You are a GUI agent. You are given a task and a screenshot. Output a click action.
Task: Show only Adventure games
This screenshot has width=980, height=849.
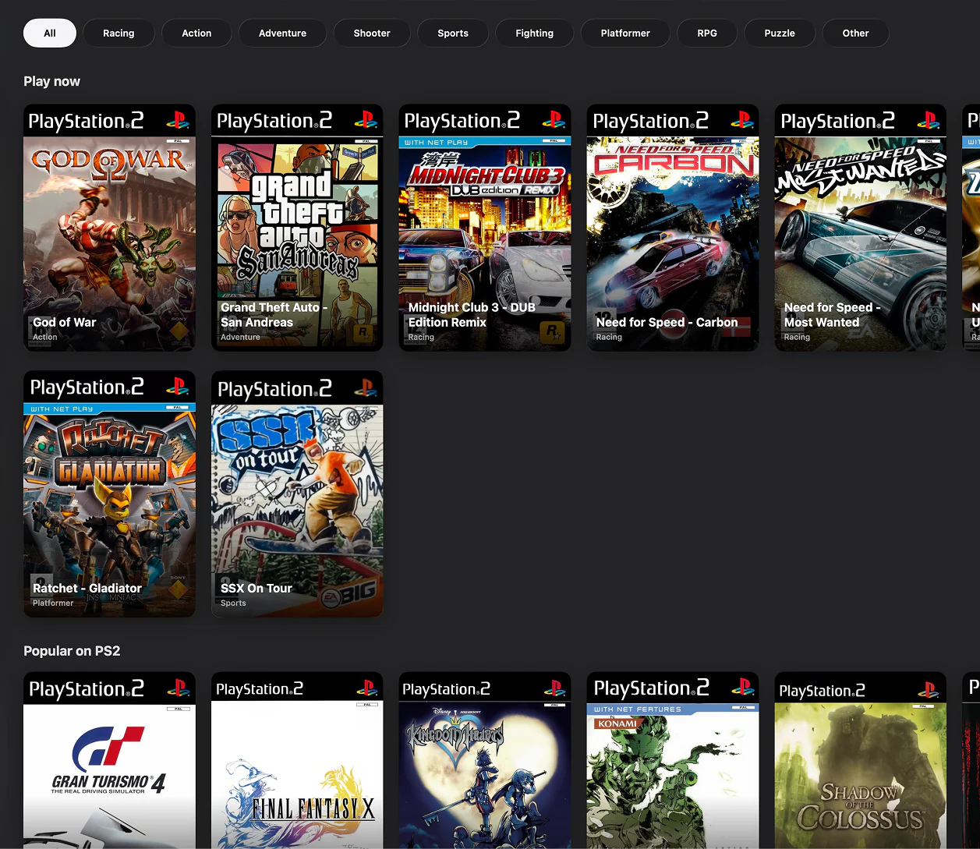tap(282, 33)
